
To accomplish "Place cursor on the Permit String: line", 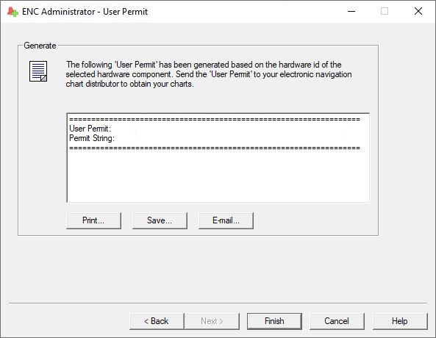I will click(92, 138).
